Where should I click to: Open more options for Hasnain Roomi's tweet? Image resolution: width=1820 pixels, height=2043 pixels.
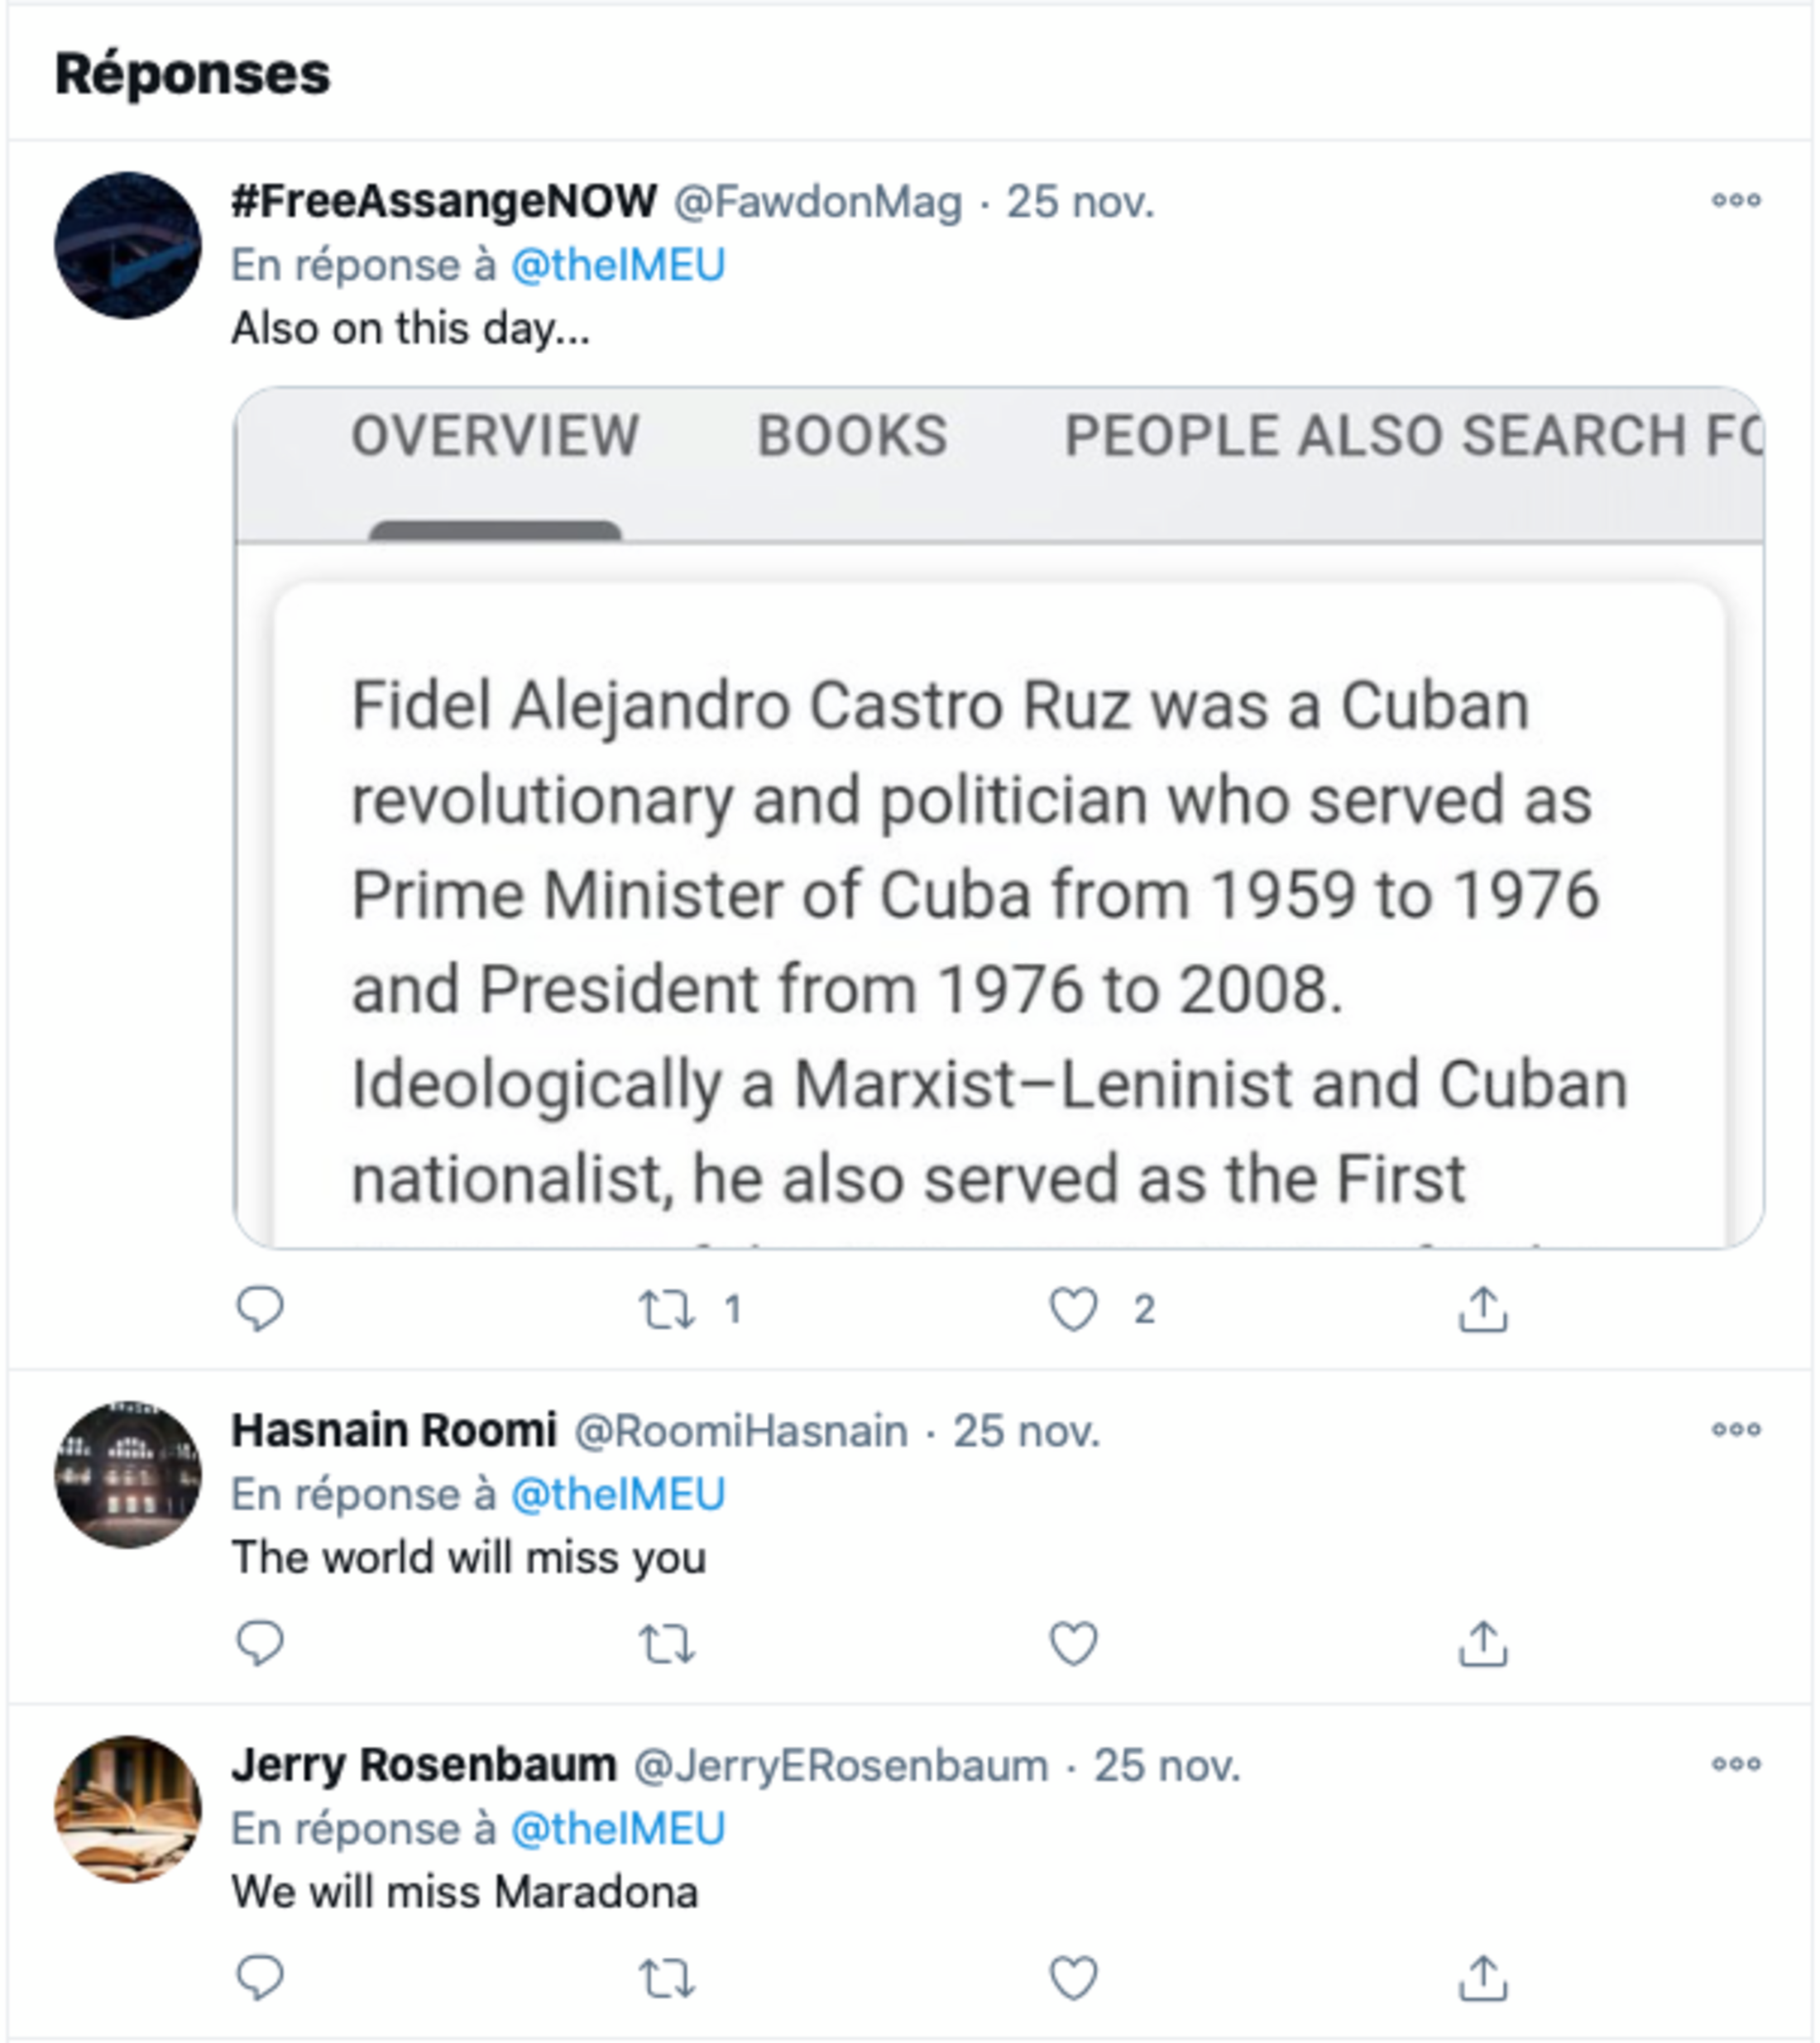[x=1735, y=1430]
